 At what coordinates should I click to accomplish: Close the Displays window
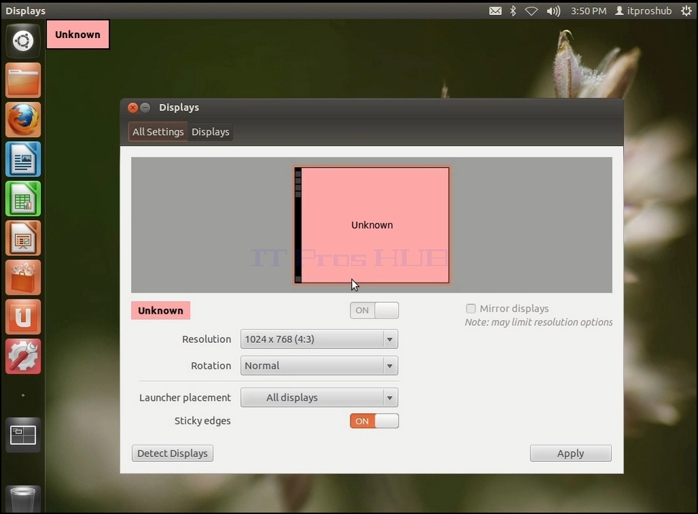tap(132, 107)
